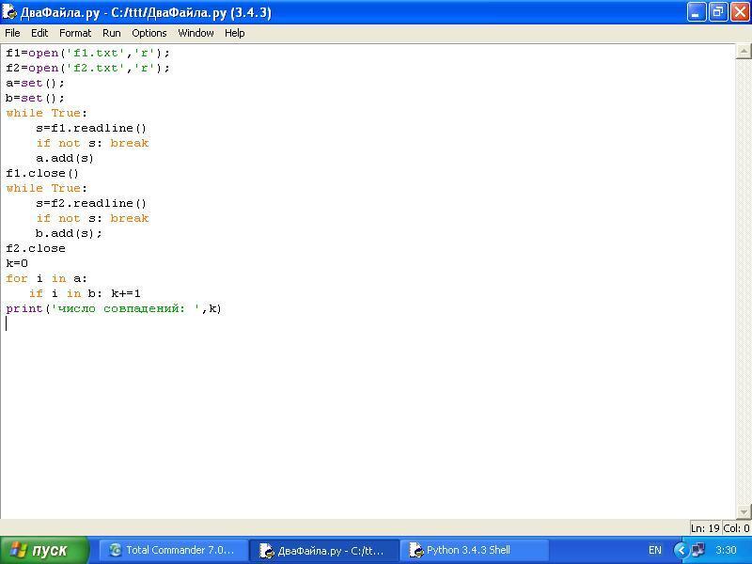Click the line f2=open('f2.txt','r');

(x=87, y=68)
